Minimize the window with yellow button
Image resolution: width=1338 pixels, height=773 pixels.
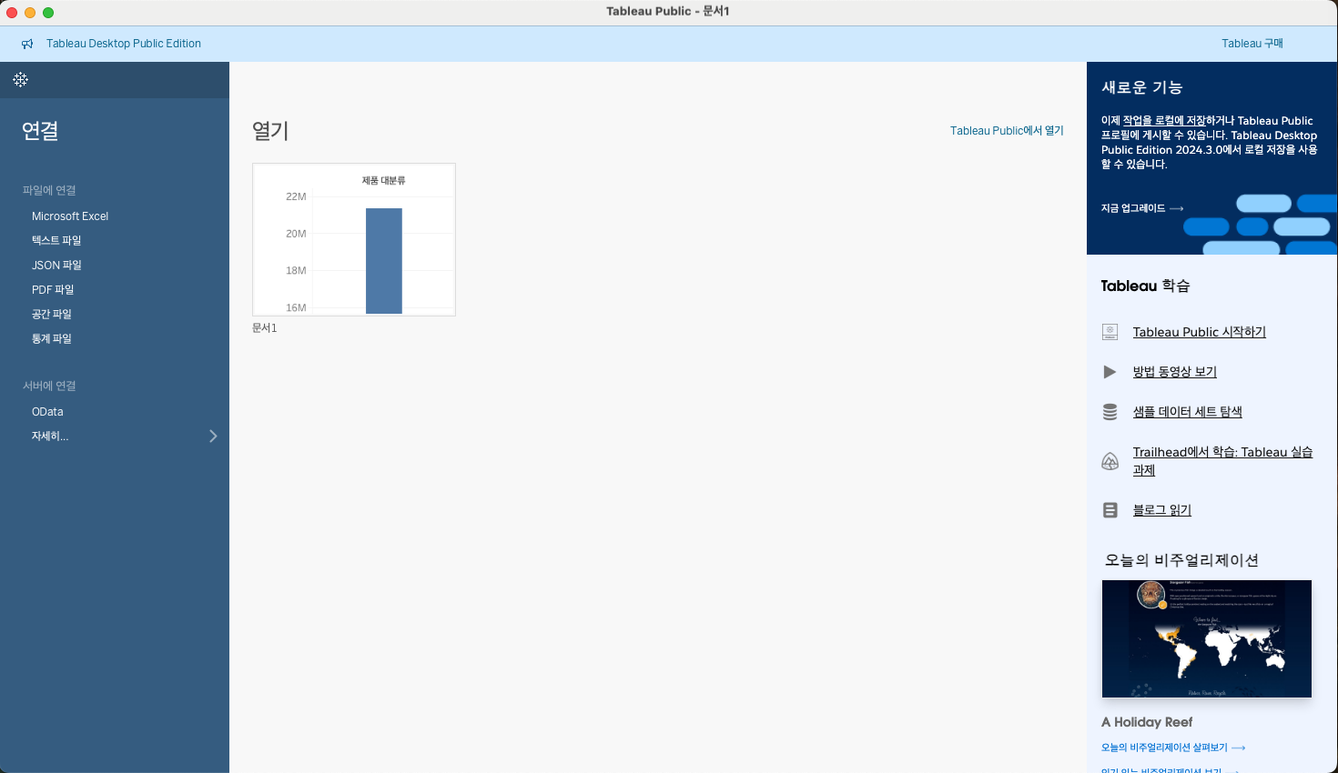30,12
